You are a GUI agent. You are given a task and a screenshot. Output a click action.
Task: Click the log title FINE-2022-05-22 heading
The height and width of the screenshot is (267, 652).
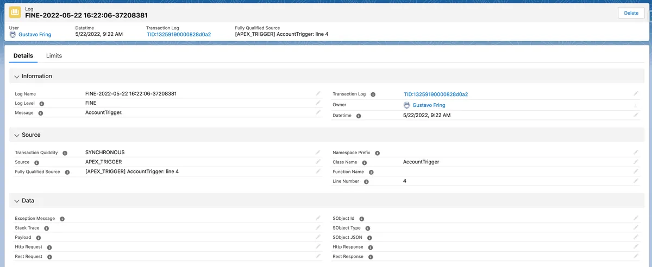coord(86,16)
